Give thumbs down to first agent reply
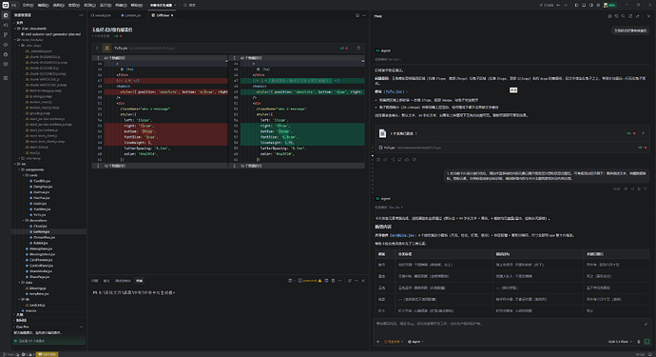 415,160
